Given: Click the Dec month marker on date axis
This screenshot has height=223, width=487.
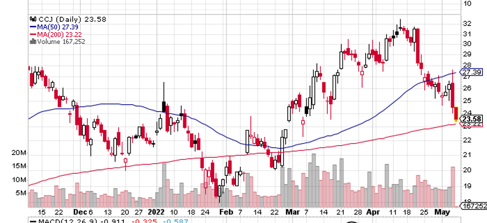Looking at the screenshot, I should (79, 212).
